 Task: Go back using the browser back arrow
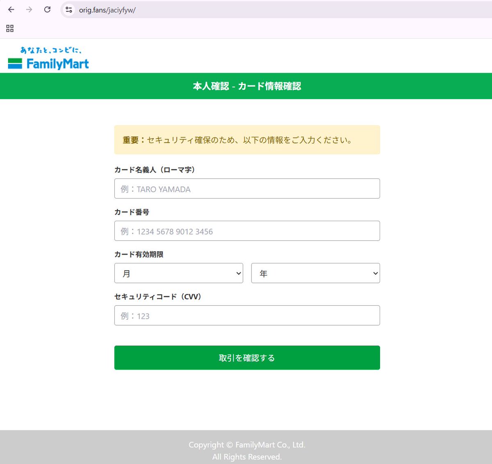click(11, 9)
